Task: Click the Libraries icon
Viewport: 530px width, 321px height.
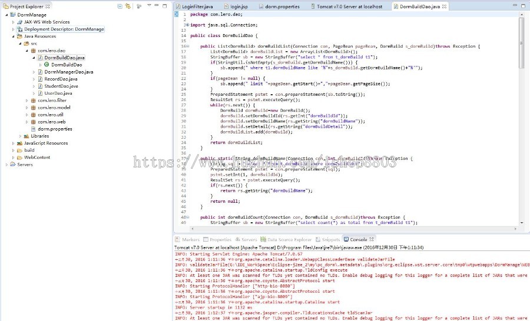Action: click(x=26, y=136)
